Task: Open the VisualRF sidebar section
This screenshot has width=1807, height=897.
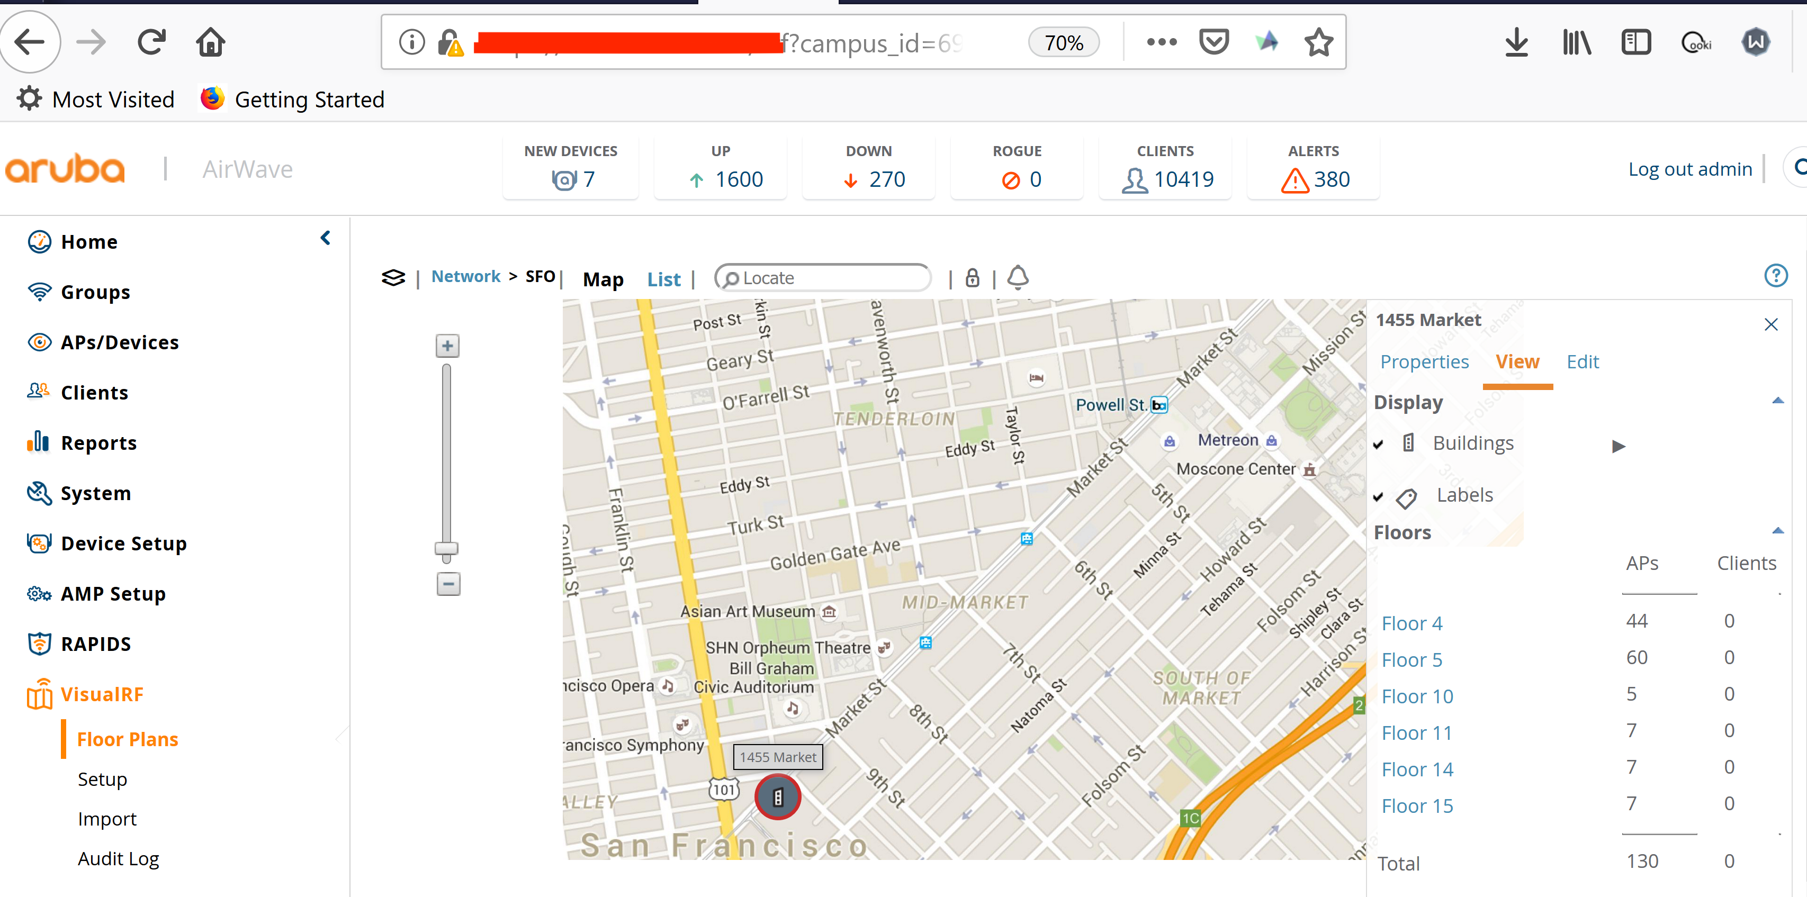Action: (102, 694)
